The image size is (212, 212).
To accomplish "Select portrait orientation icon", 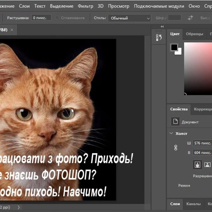I will click(x=197, y=165).
